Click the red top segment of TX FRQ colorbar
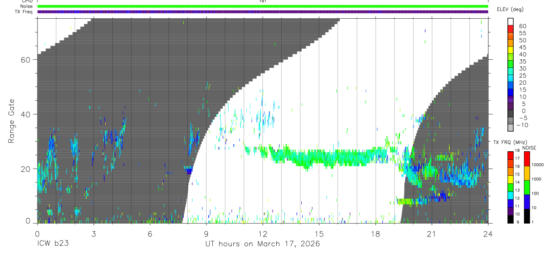 click(511, 156)
